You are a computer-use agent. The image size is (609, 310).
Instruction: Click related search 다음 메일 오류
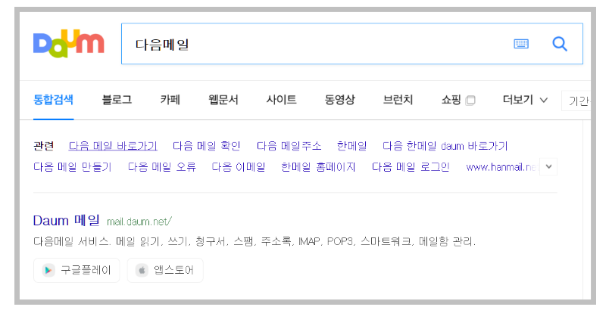(162, 167)
